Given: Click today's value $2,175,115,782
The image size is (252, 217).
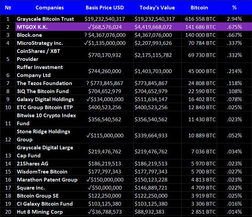Looking at the screenshot, I should [153, 55].
